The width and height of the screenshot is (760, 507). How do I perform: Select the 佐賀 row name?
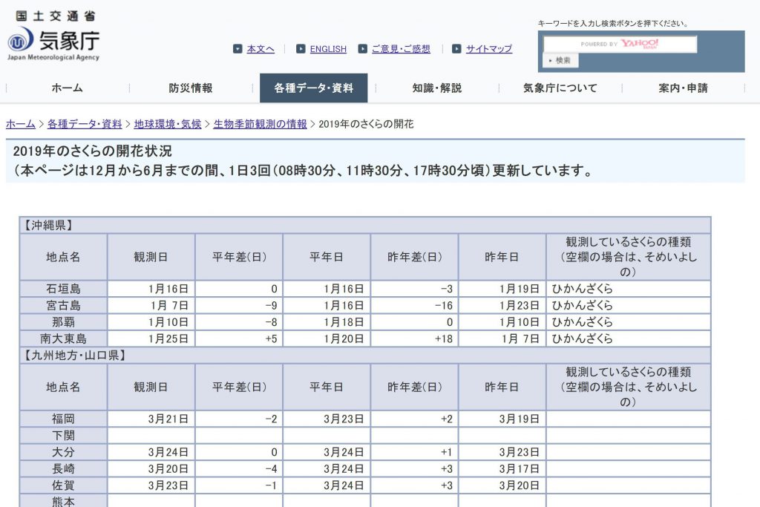64,485
